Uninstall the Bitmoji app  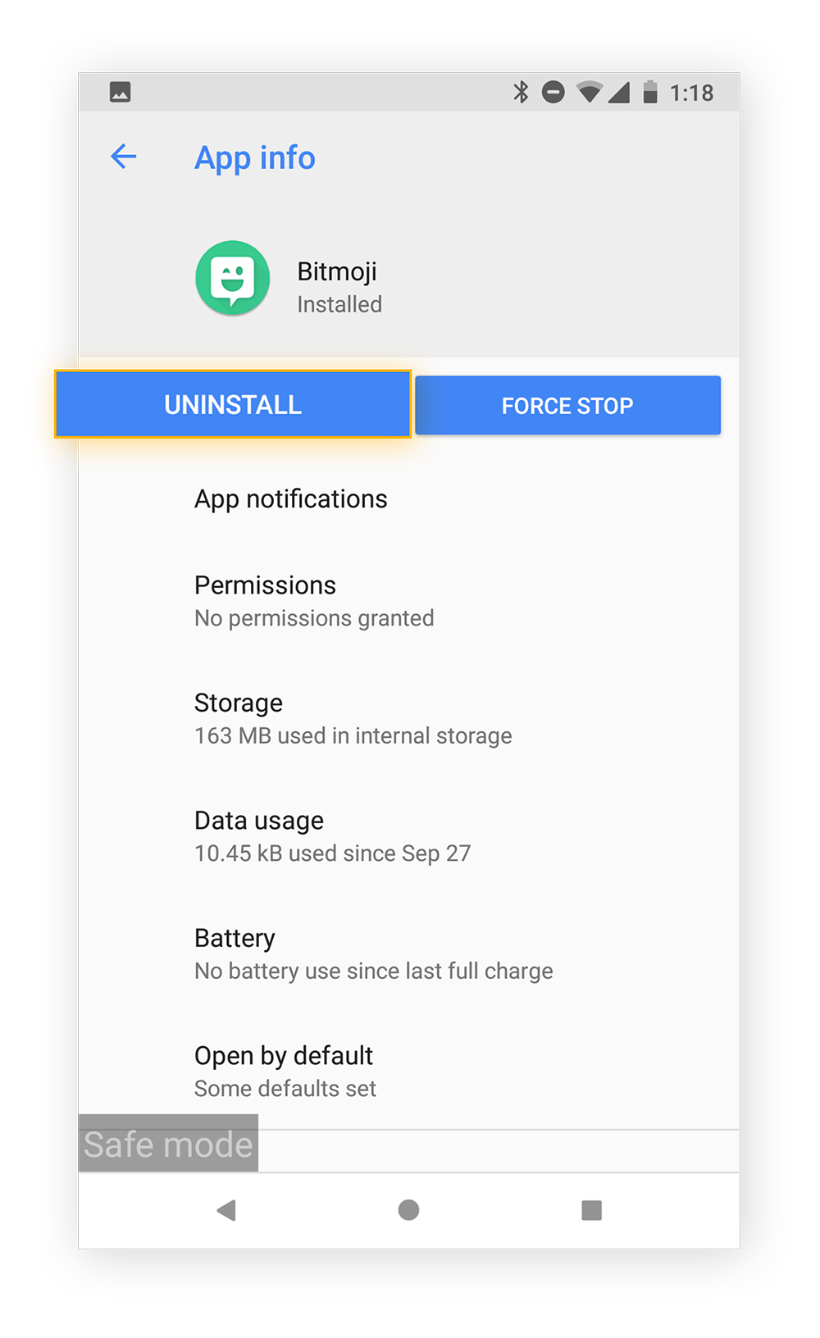[233, 404]
